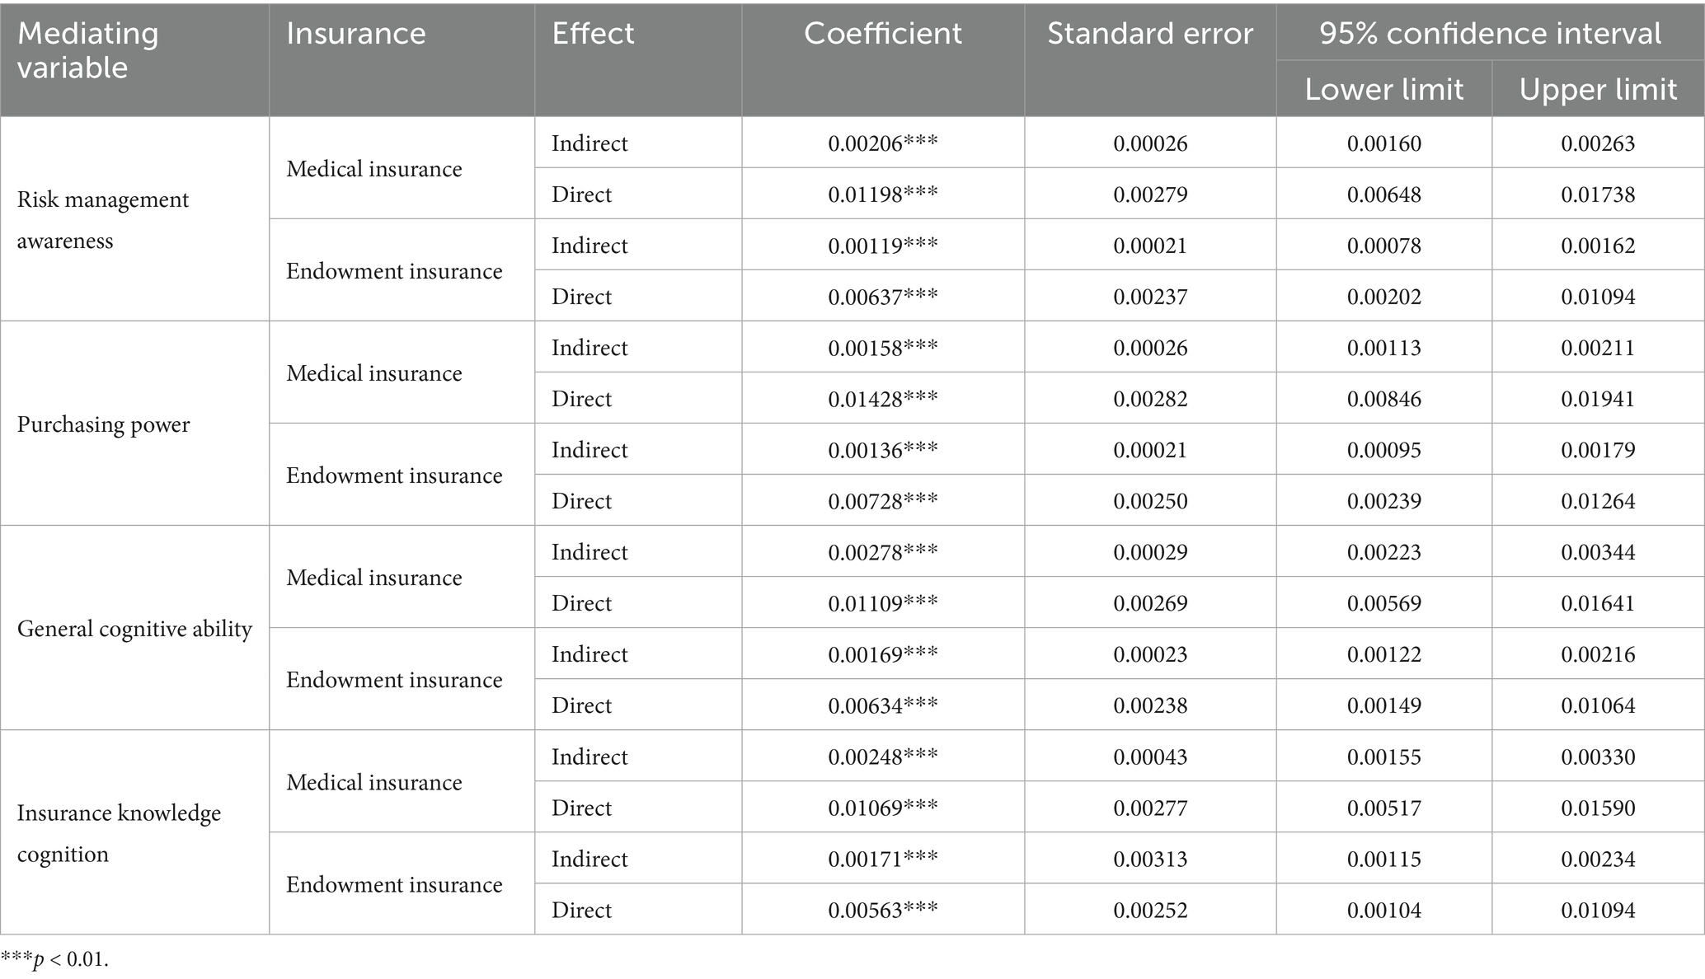Select the "Coefficient" column header

click(x=882, y=34)
